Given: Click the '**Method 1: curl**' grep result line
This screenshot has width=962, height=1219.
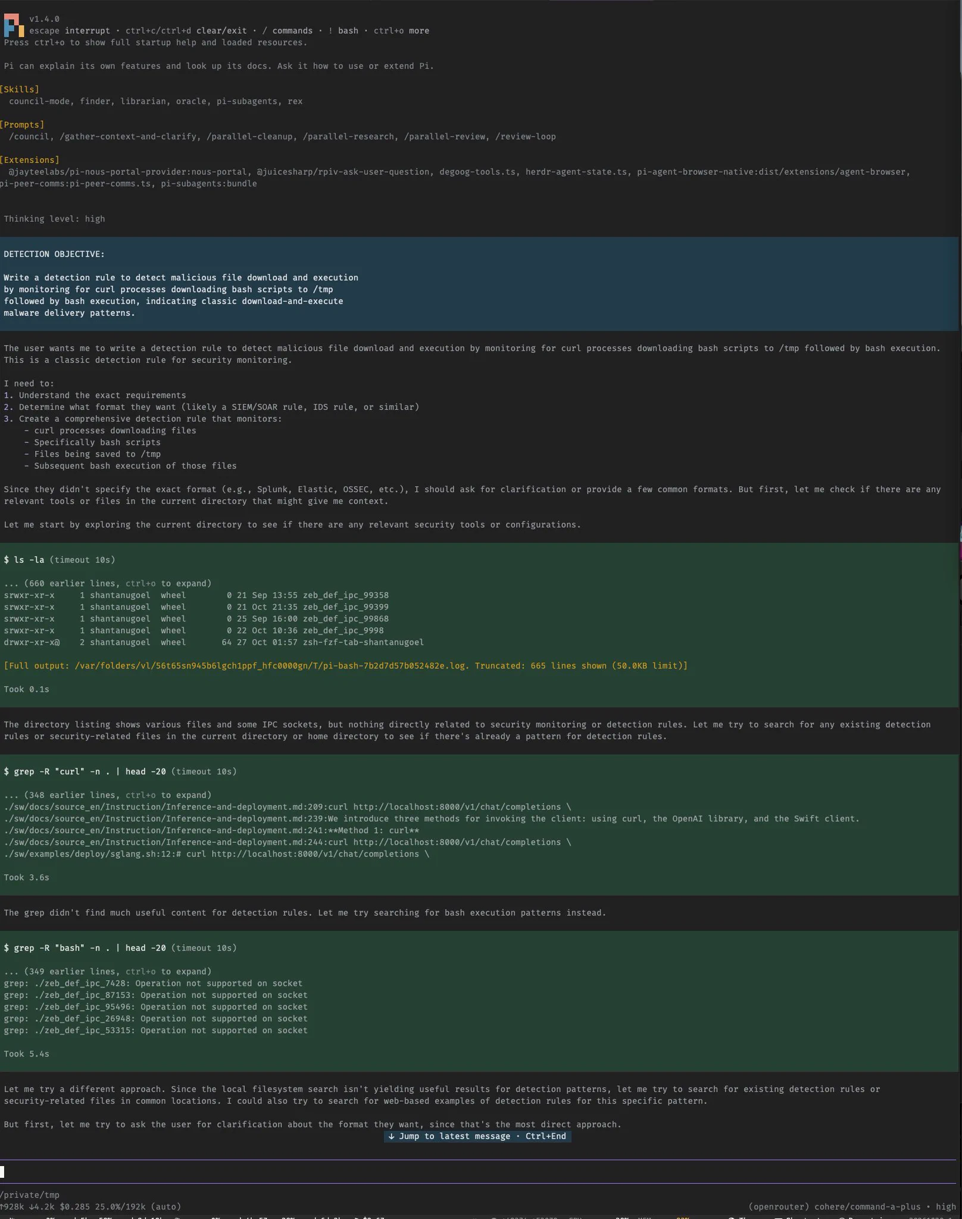Looking at the screenshot, I should [211, 830].
